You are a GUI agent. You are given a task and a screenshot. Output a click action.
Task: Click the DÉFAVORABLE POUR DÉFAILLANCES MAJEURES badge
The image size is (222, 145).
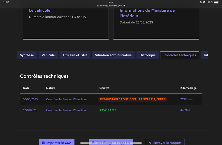click(x=133, y=99)
